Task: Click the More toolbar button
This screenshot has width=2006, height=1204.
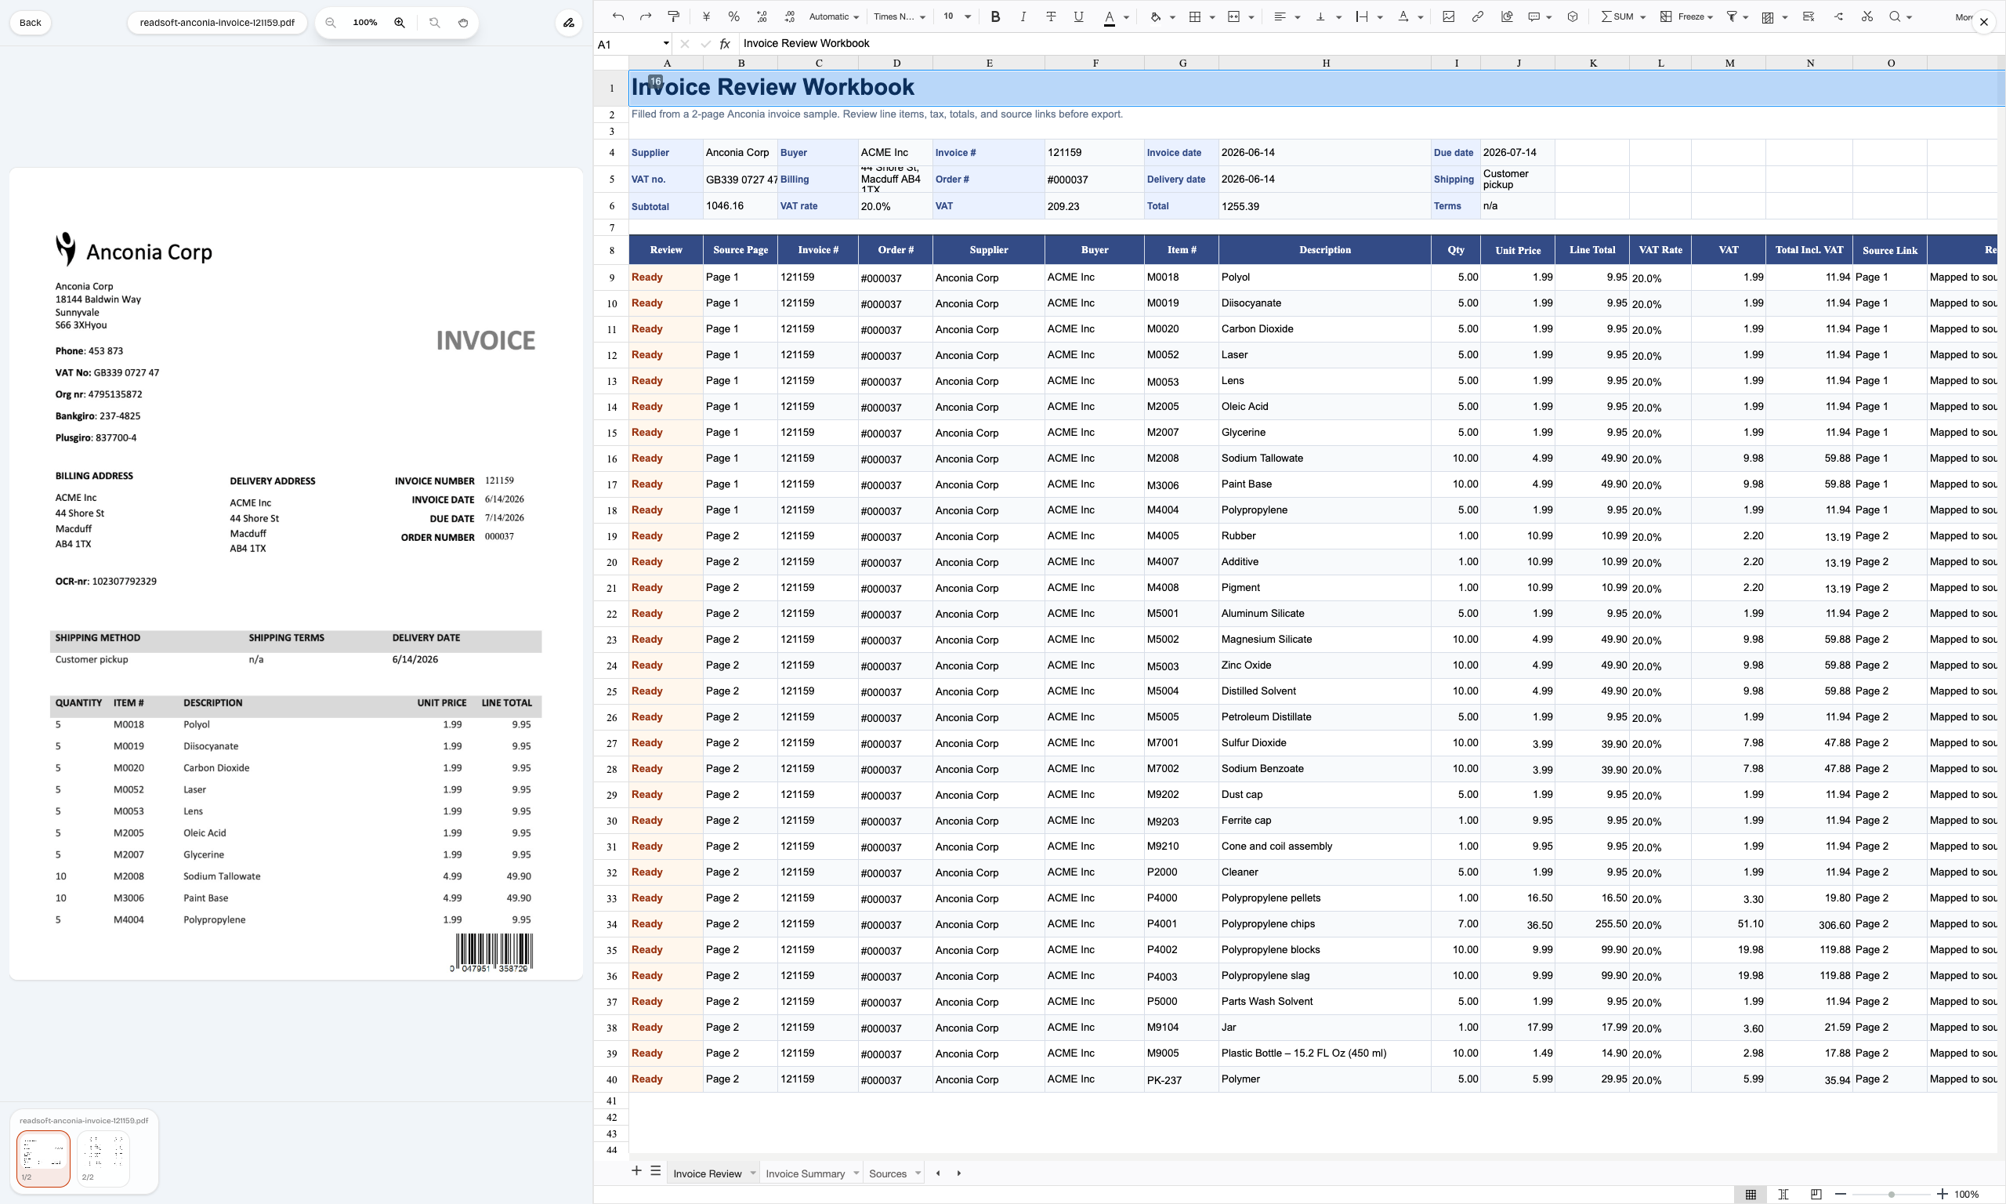Action: pyautogui.click(x=1963, y=16)
